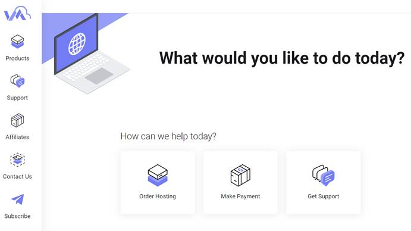Screen dimensions: 411x231
Task: Open Products via the server box icon
Action: (17, 42)
